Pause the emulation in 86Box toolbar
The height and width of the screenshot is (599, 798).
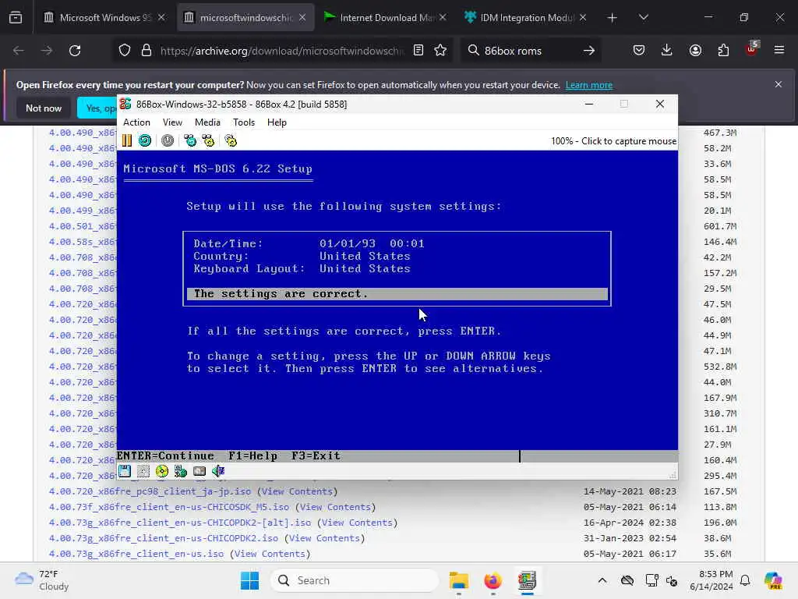[x=127, y=140]
